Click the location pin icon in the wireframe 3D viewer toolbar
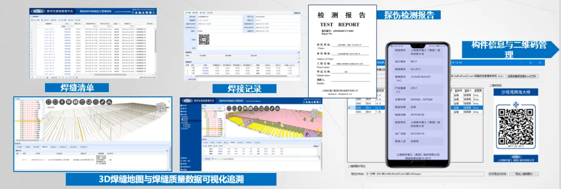Image resolution: width=561 pixels, height=189 pixels. (62, 102)
